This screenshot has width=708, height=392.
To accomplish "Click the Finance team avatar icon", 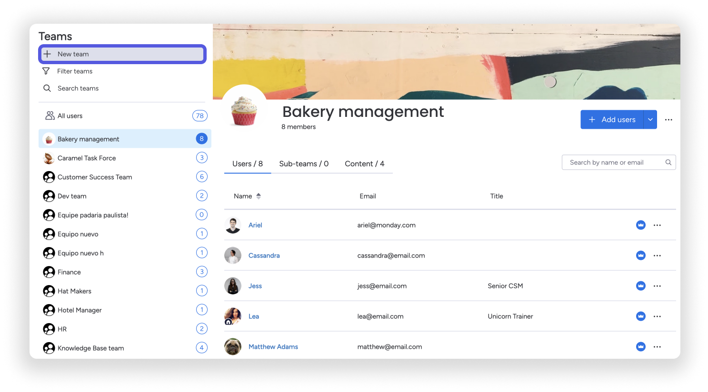I will pyautogui.click(x=49, y=272).
